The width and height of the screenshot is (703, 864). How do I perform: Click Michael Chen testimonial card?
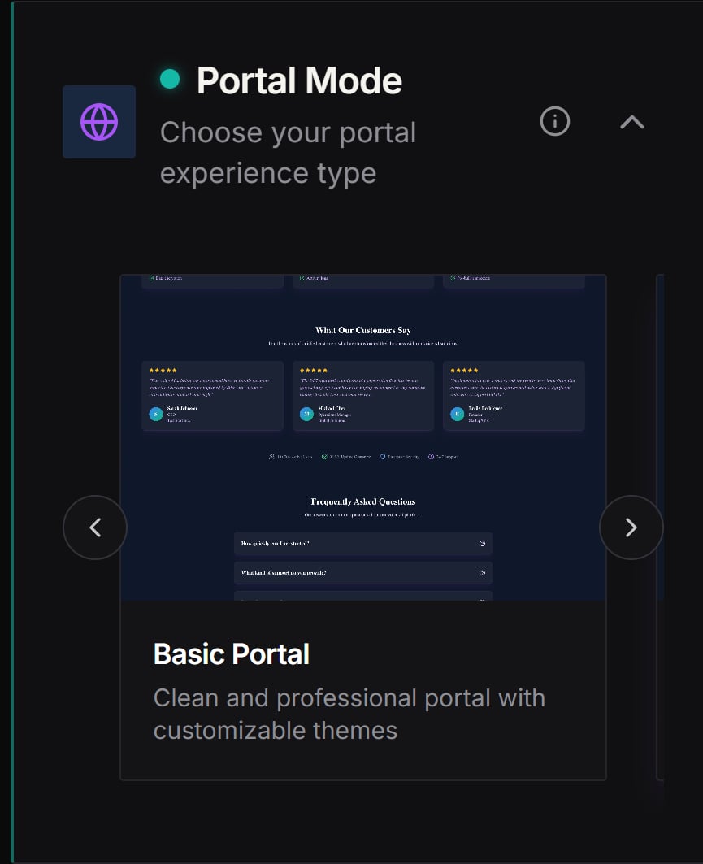(x=363, y=396)
